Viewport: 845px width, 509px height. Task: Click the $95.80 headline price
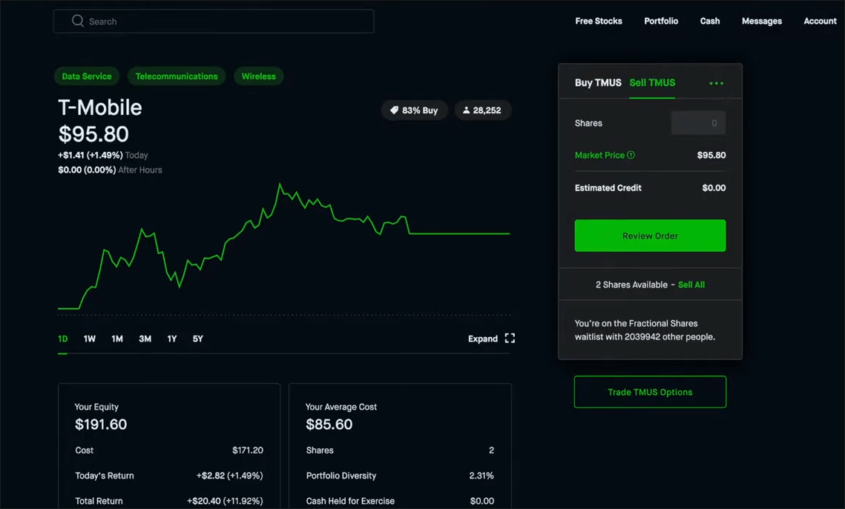[93, 134]
